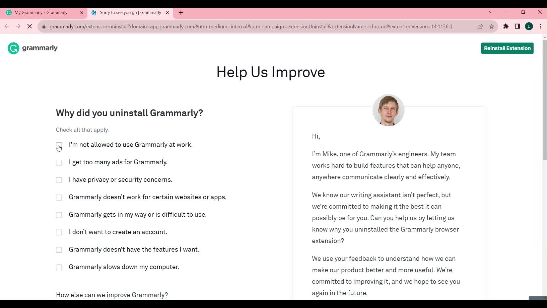Close the My Grammarly tab
The height and width of the screenshot is (308, 547).
(x=82, y=13)
